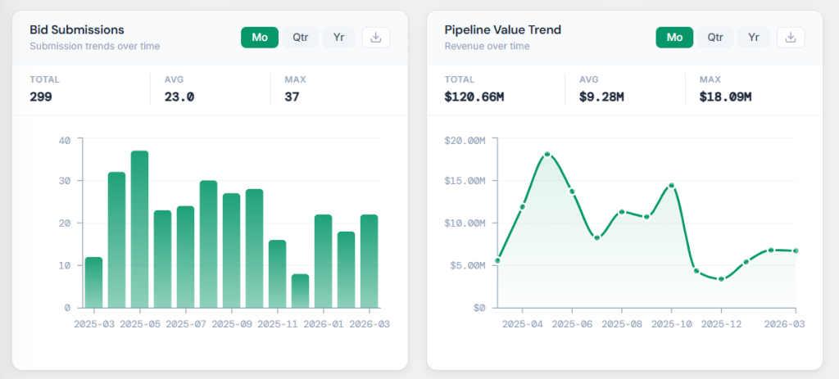This screenshot has height=379, width=839.
Task: Switch Pipeline Value Trend to Yr view
Action: tap(754, 38)
